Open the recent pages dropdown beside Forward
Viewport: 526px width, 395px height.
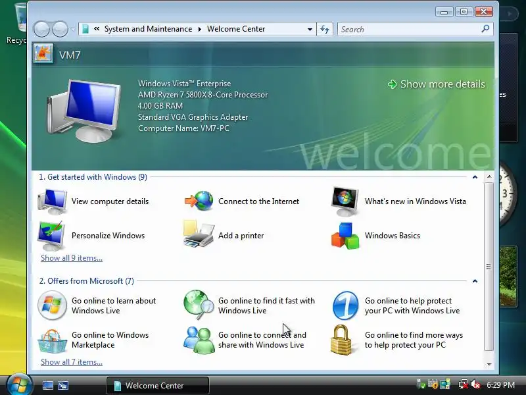point(73,29)
